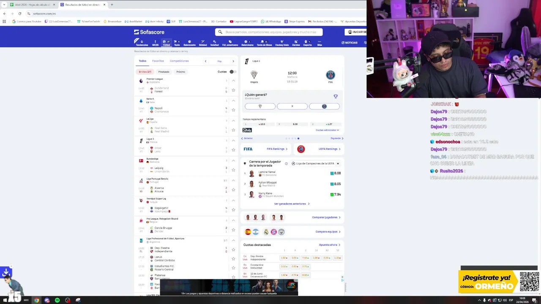This screenshot has height=304, width=541.
Task: Open Chrome from the taskbar
Action: (x=36, y=300)
